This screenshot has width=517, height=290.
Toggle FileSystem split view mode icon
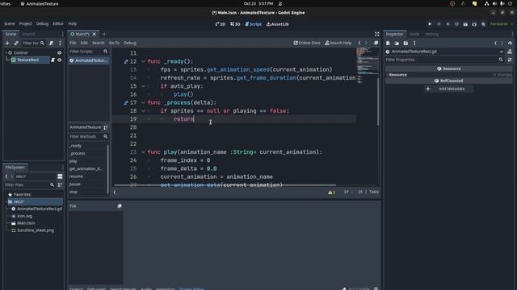(x=60, y=176)
